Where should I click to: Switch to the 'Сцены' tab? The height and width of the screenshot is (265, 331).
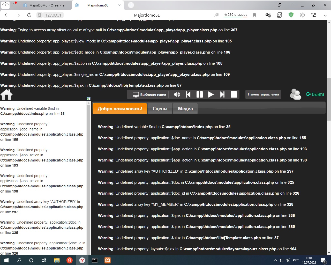tap(160, 109)
